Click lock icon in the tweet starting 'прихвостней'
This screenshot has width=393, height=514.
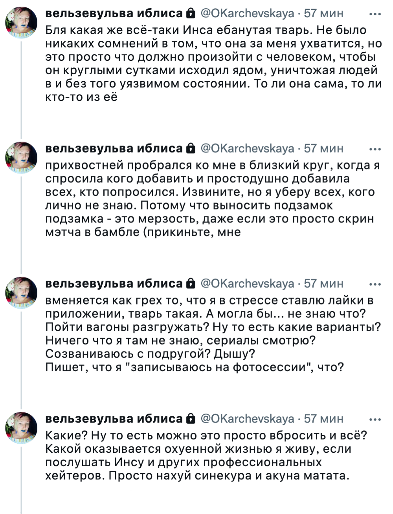click(191, 149)
